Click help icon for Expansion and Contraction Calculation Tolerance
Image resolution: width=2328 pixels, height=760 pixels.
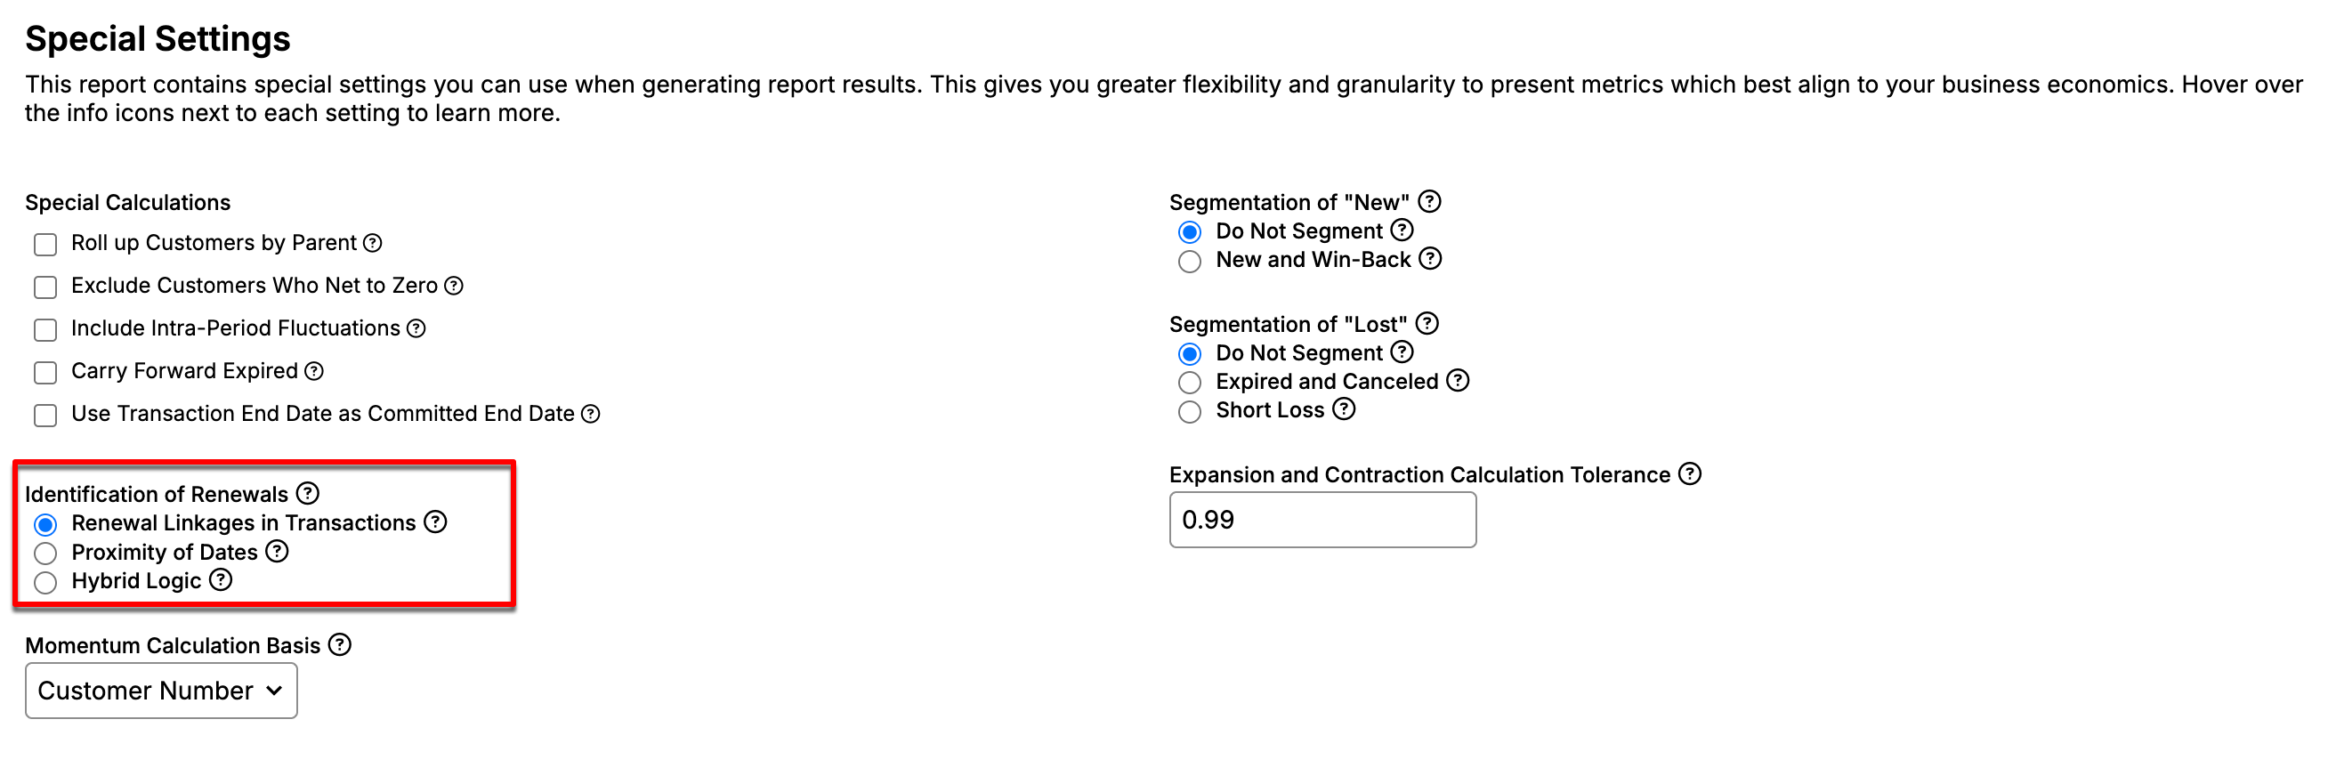1689,474
